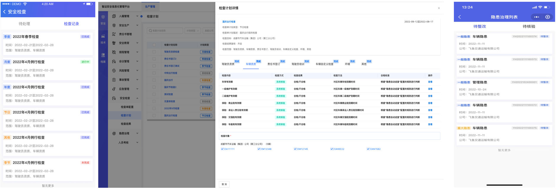Click the 检查计划名称 search field
This screenshot has height=191, width=556.
pyautogui.click(x=165, y=31)
